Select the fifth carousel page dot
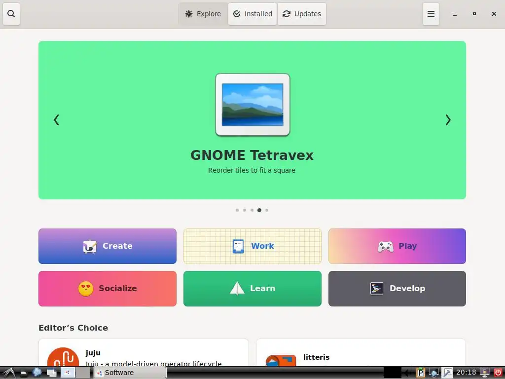This screenshot has height=379, width=505. 267,210
